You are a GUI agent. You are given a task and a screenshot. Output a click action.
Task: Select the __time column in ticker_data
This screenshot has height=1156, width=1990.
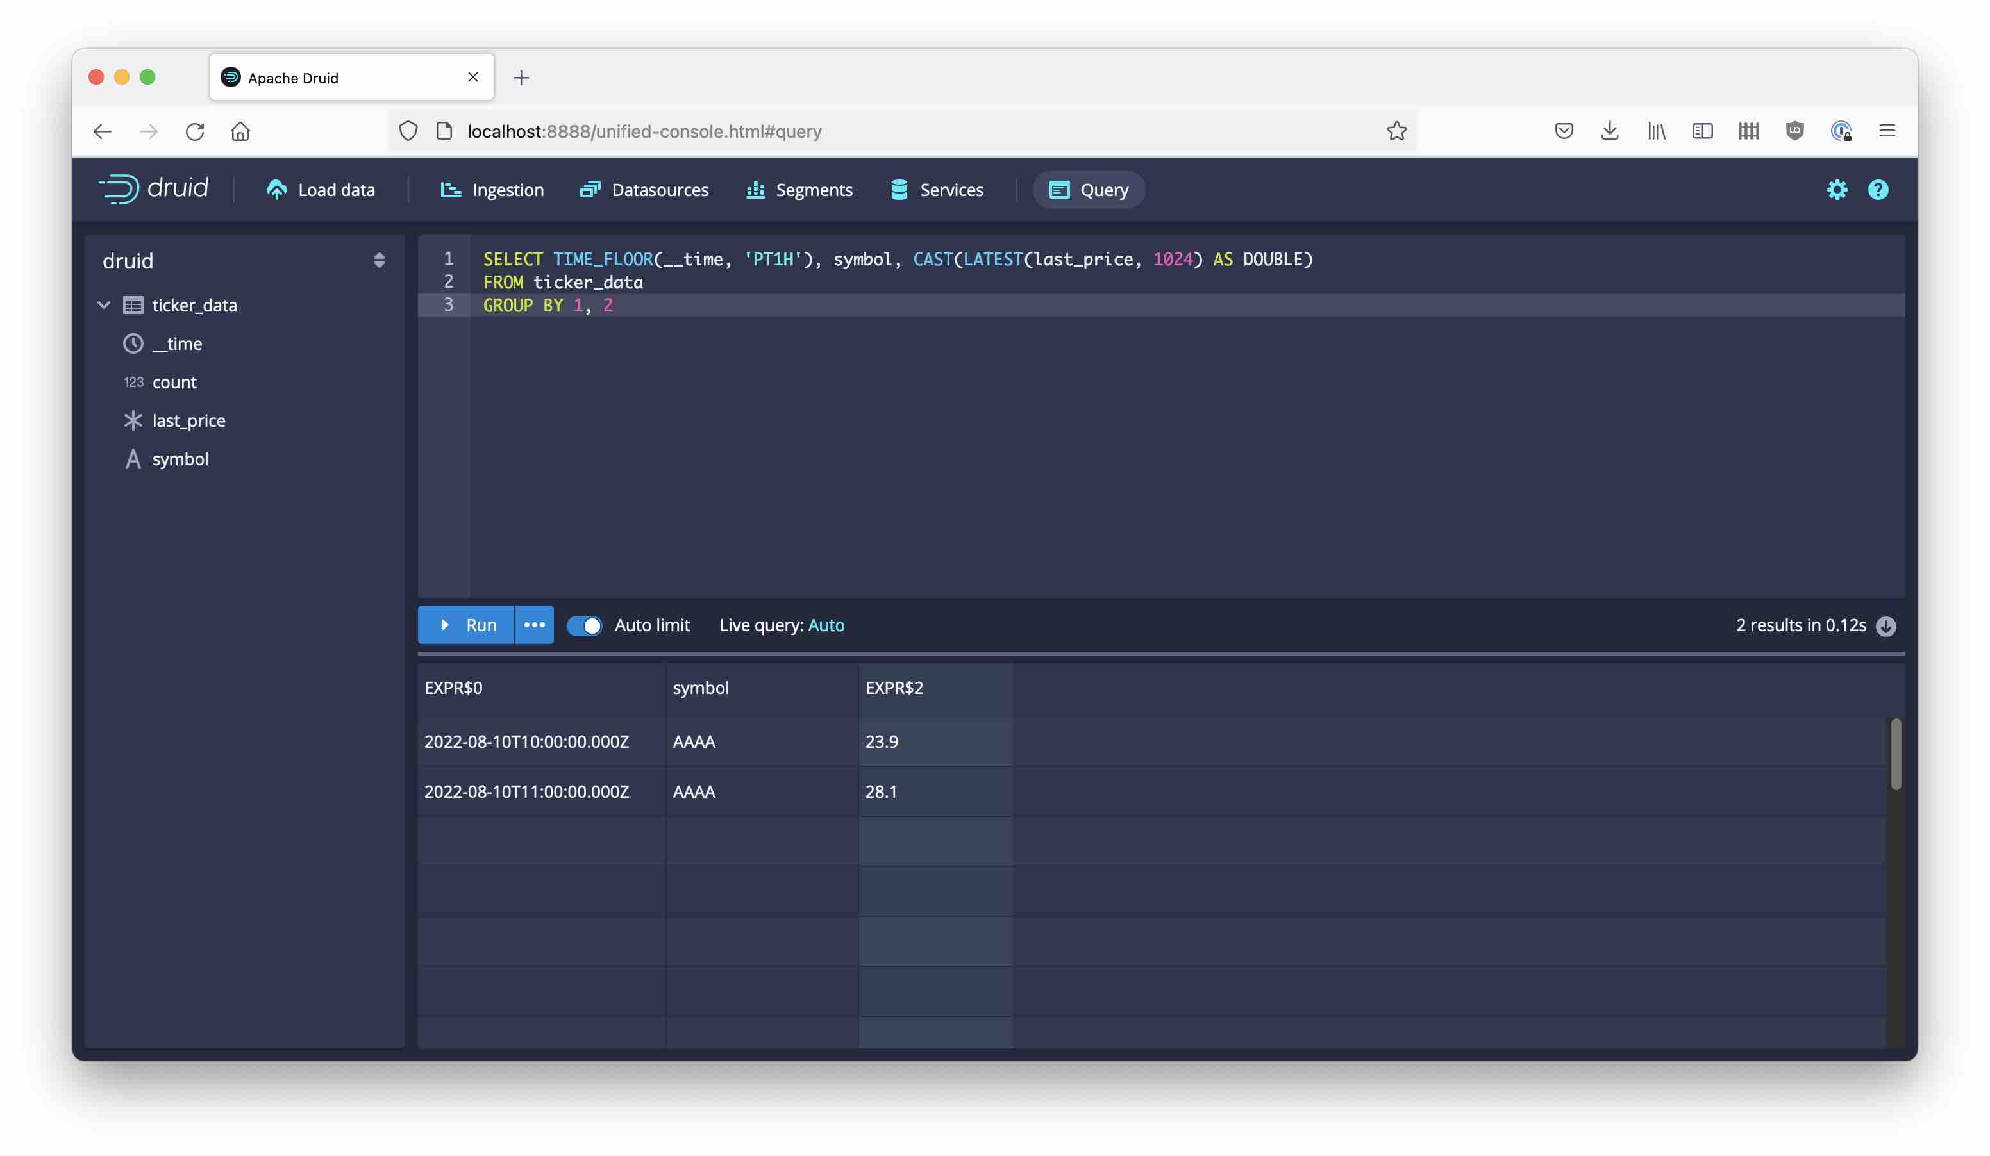(177, 343)
